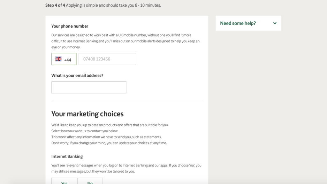Expand the Need some help? panel

[248, 23]
